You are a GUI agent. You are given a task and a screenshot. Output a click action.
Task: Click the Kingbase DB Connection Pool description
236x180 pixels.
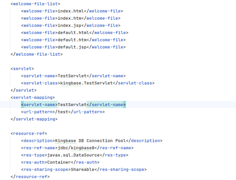[x=90, y=141]
